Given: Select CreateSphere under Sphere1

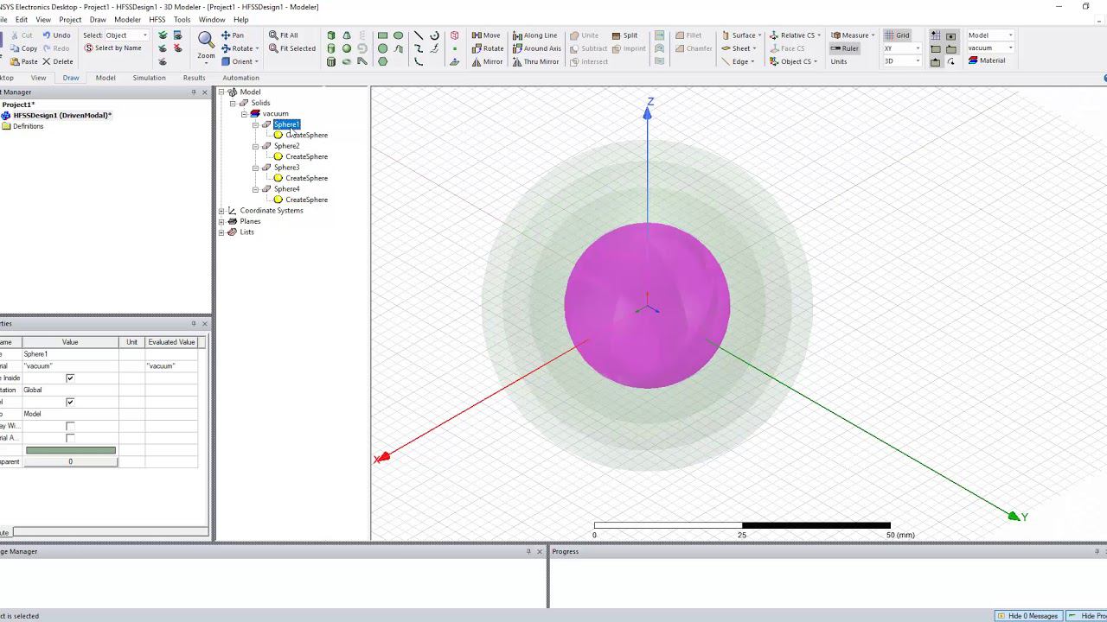Looking at the screenshot, I should tap(306, 135).
